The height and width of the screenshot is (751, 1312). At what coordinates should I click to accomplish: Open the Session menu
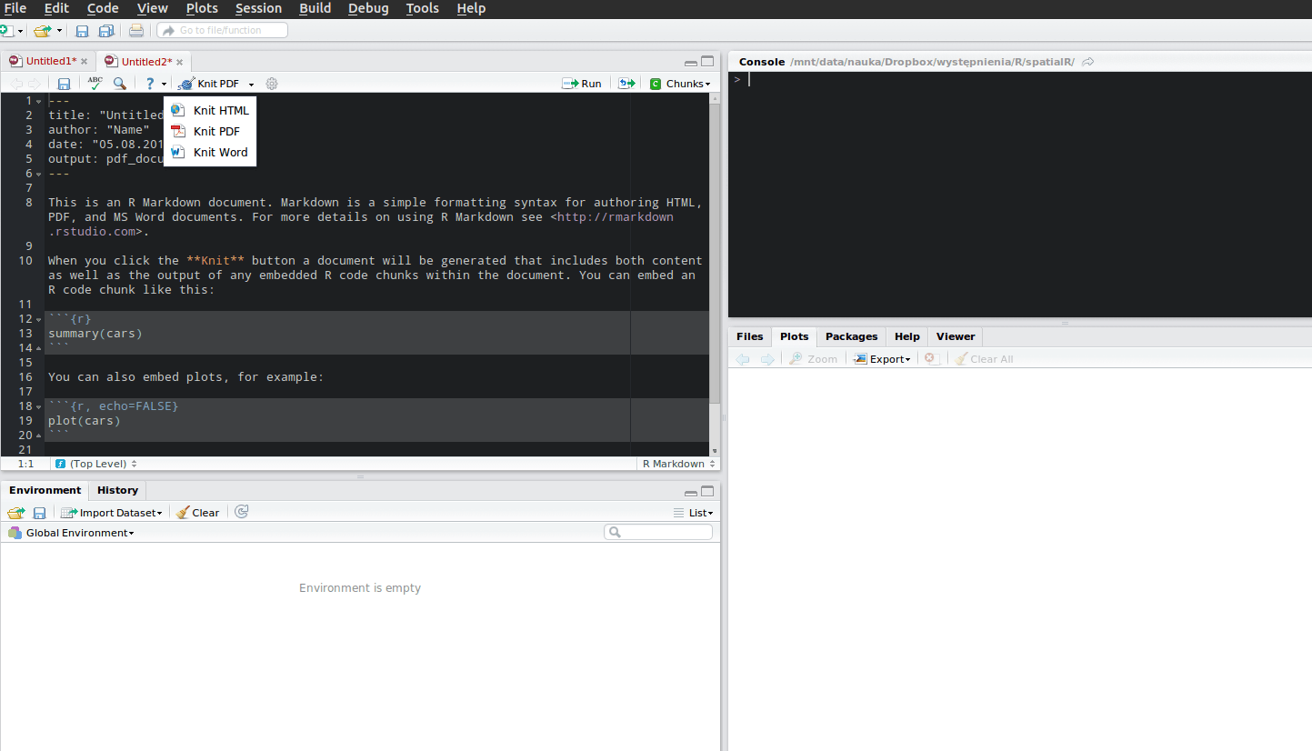point(259,8)
